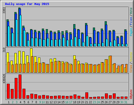The image size is (134, 105).
Task: Click the green Hits legend label
Action: tap(131, 11)
